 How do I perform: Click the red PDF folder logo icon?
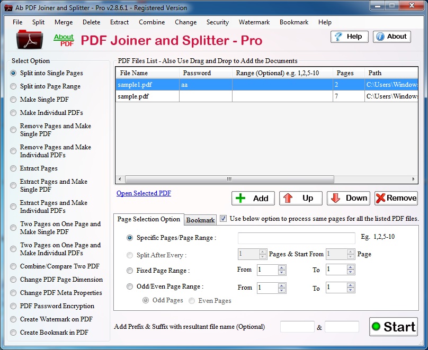click(x=30, y=40)
